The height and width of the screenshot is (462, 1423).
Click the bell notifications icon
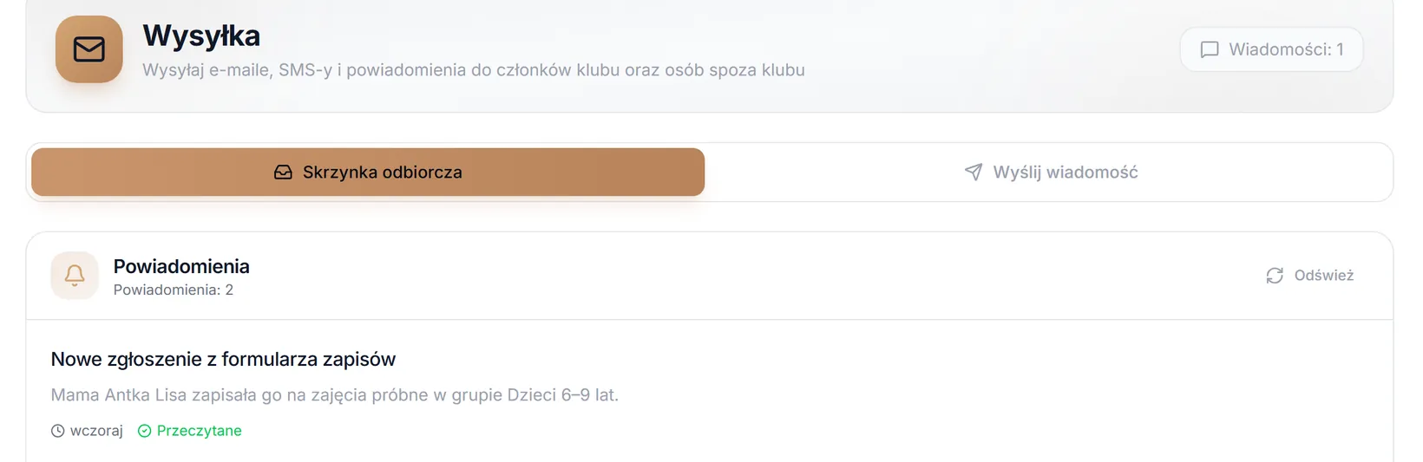[75, 276]
